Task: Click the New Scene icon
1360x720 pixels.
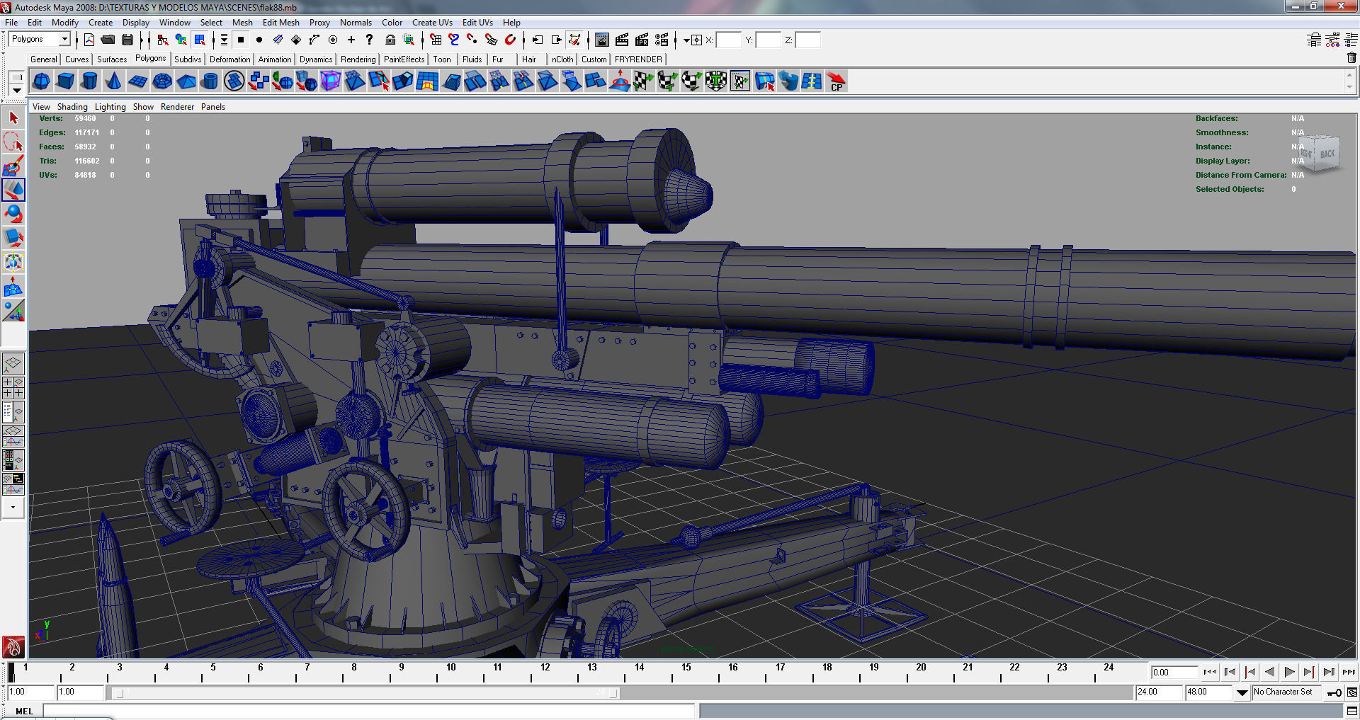Action: click(89, 40)
